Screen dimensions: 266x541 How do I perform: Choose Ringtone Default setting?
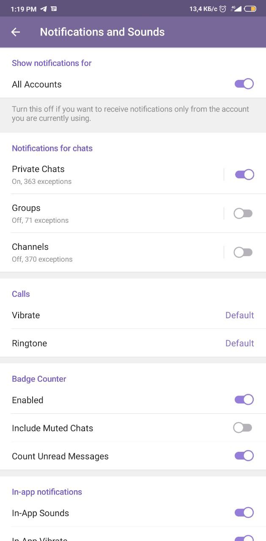(x=239, y=343)
